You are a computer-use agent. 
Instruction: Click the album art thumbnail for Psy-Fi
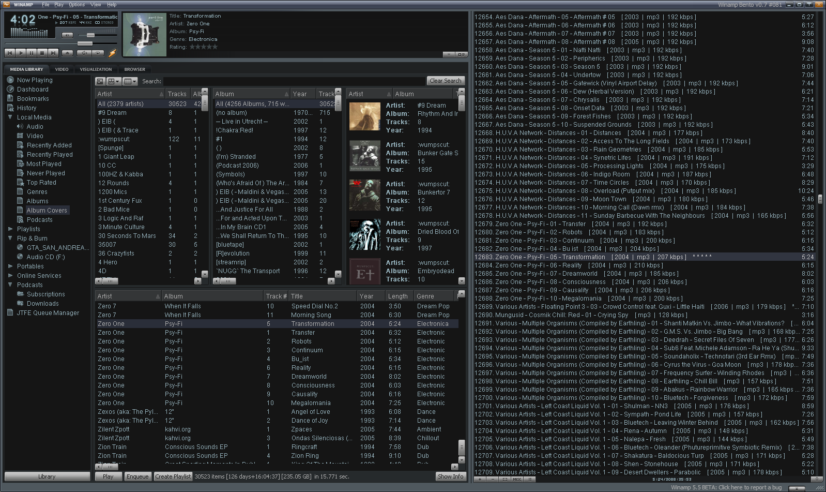(144, 35)
